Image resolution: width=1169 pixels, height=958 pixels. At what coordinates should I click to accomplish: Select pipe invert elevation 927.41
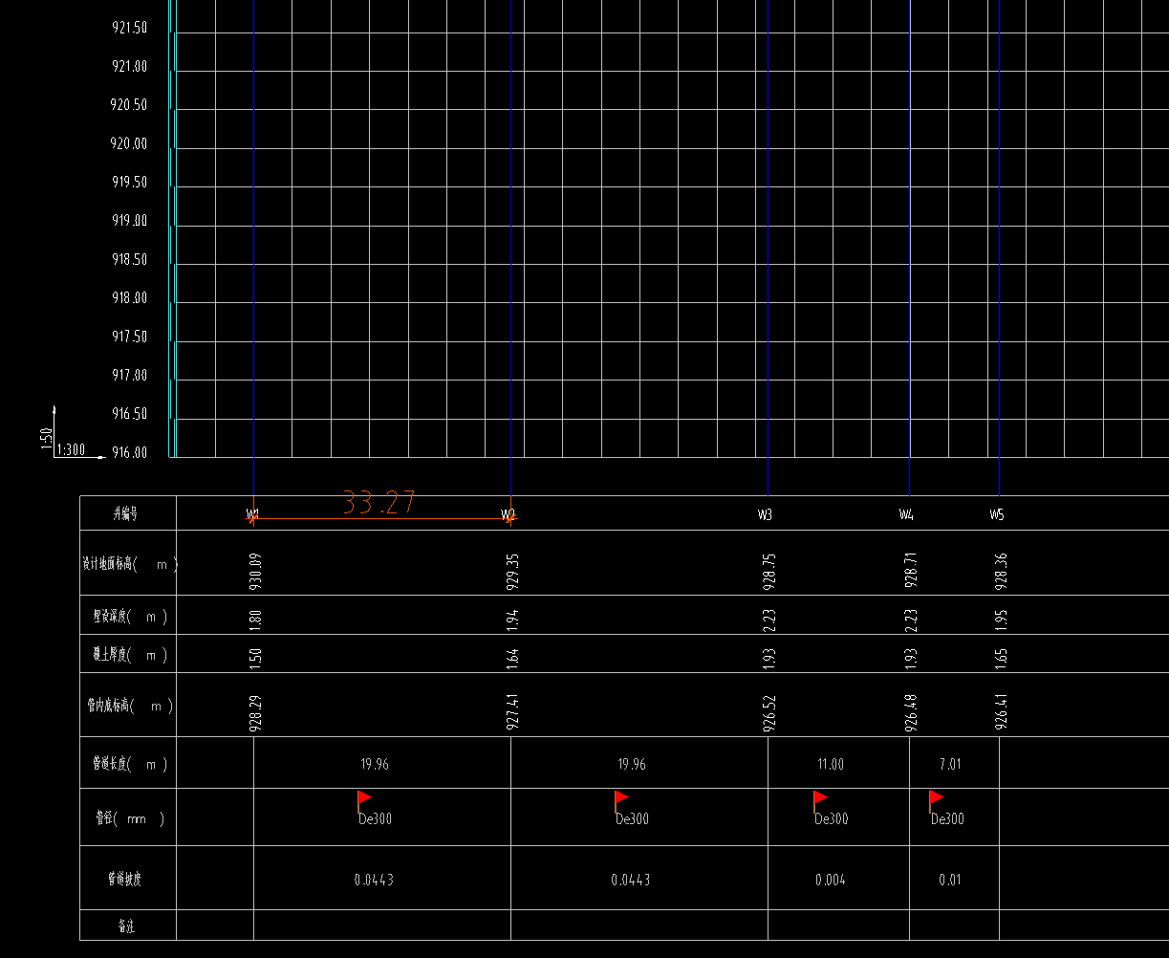click(x=512, y=712)
